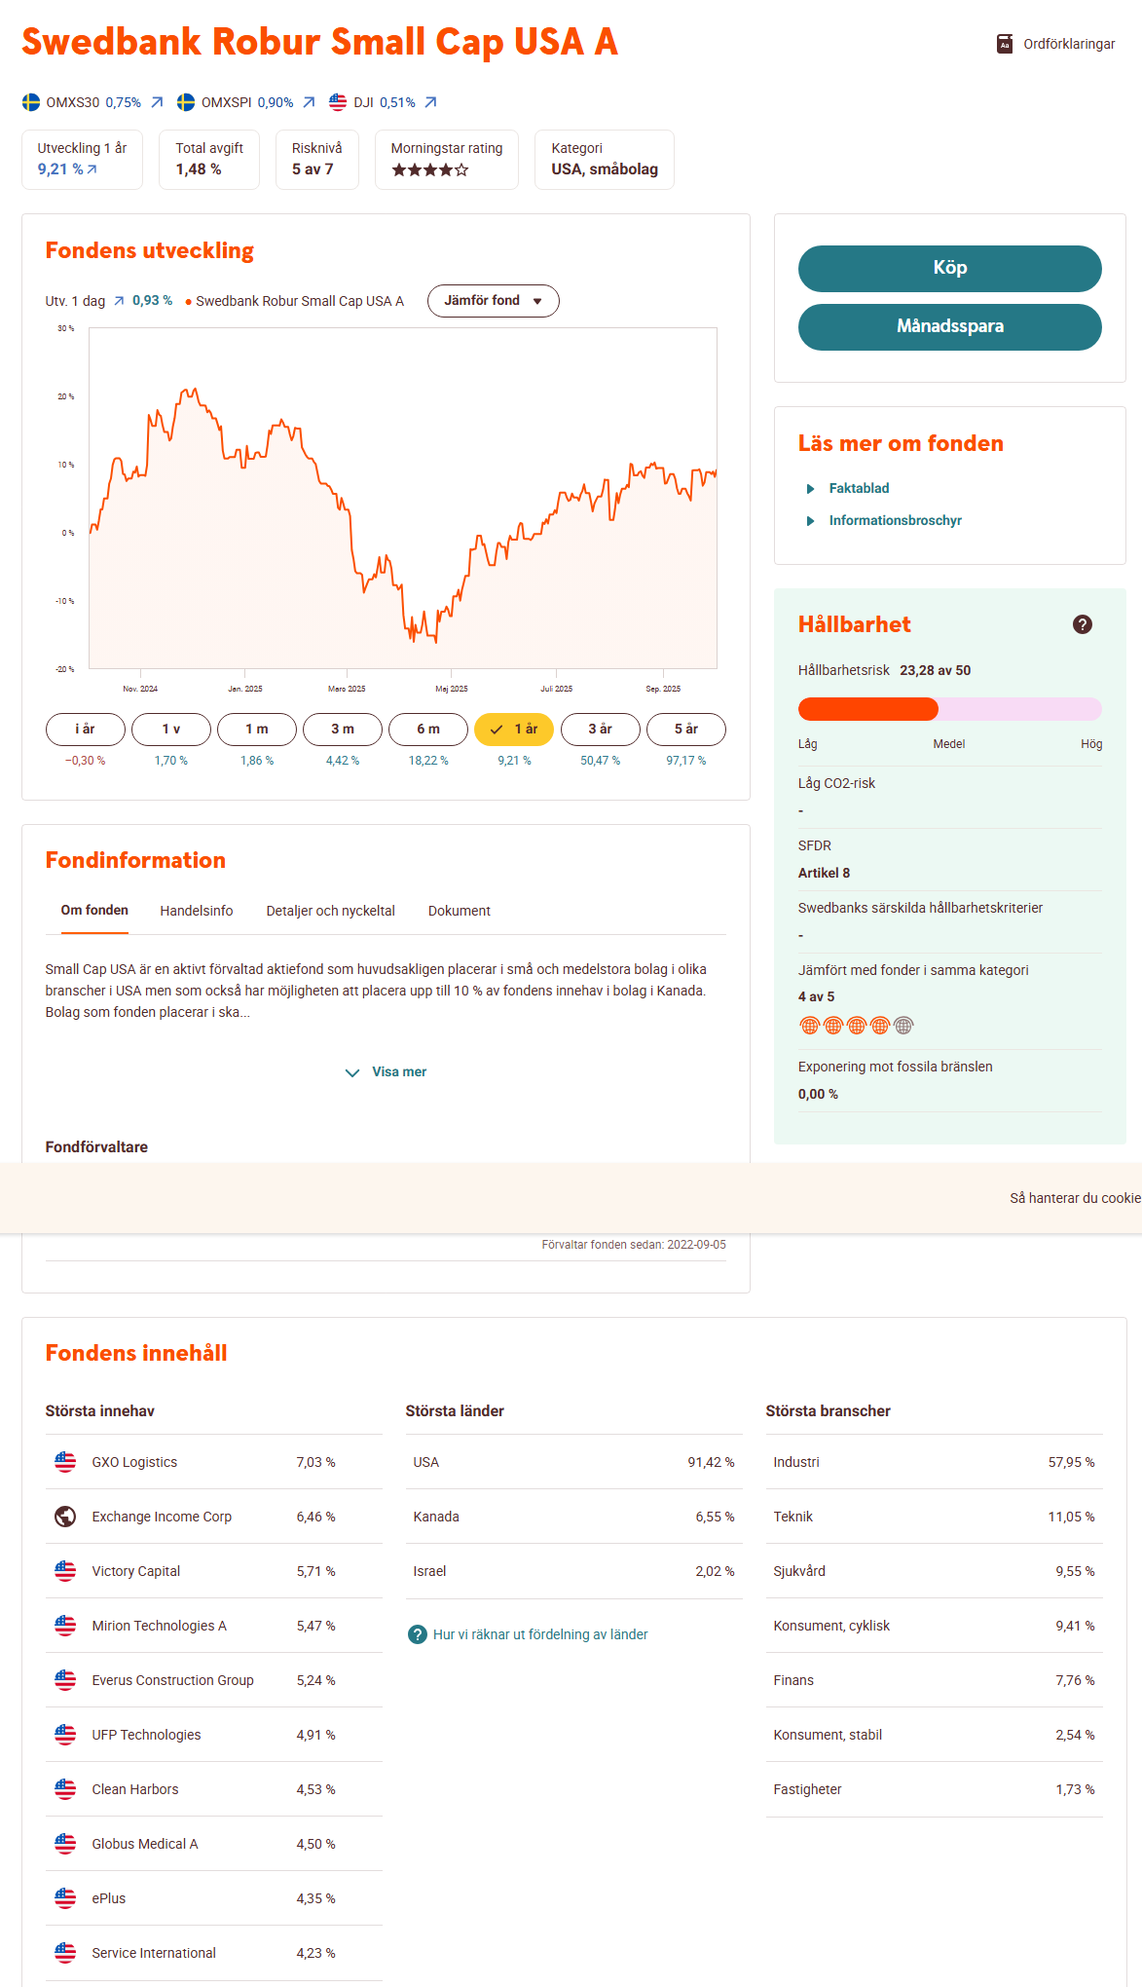Image resolution: width=1142 pixels, height=1987 pixels.
Task: Select the 1 år period button
Action: pyautogui.click(x=514, y=730)
